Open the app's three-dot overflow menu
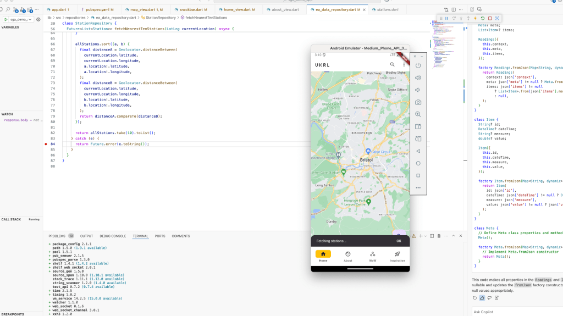Viewport: 563px width, 316px height. 404,64
